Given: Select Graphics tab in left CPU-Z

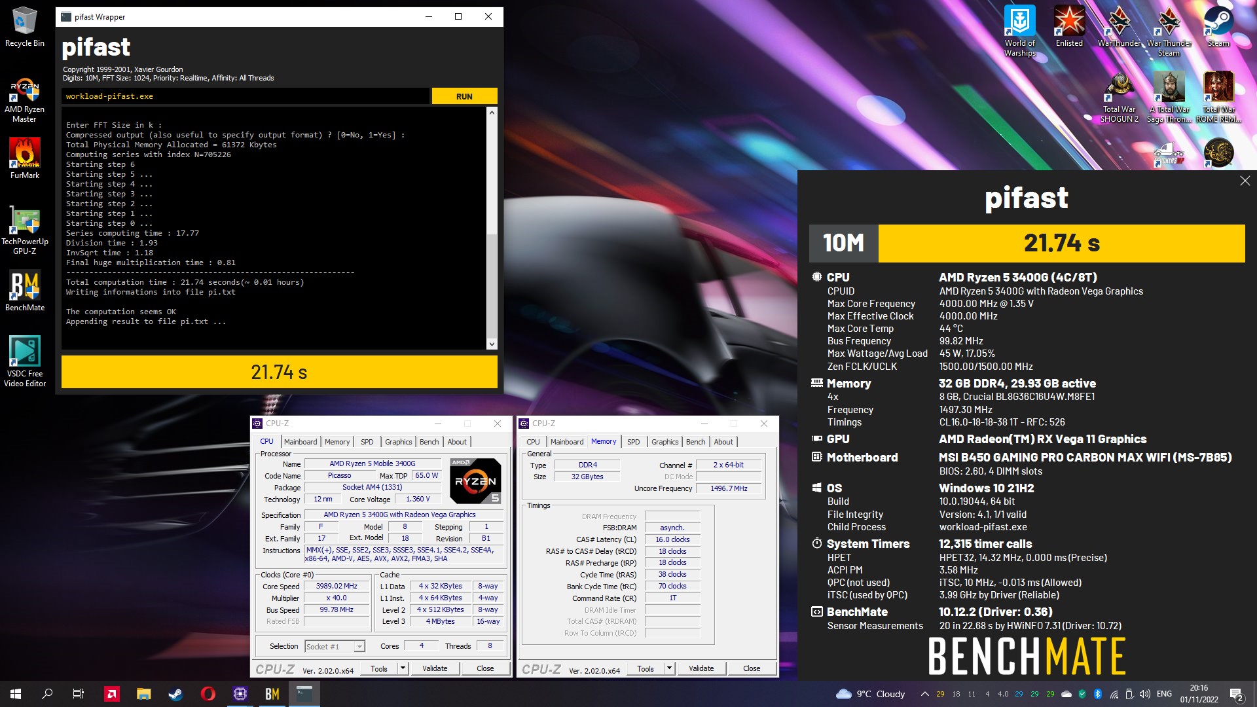Looking at the screenshot, I should pos(398,442).
